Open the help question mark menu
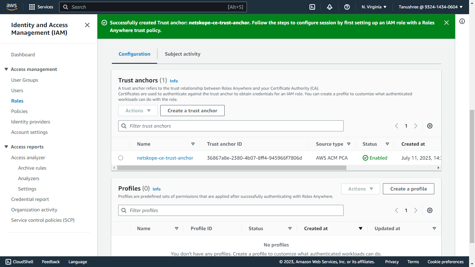 [x=347, y=7]
